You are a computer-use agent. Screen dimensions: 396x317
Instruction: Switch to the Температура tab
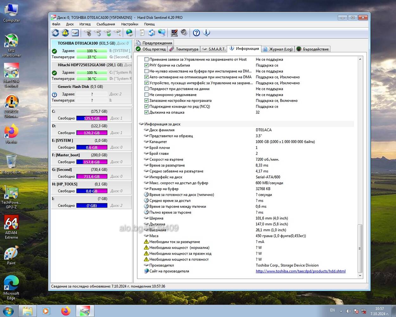tap(184, 49)
